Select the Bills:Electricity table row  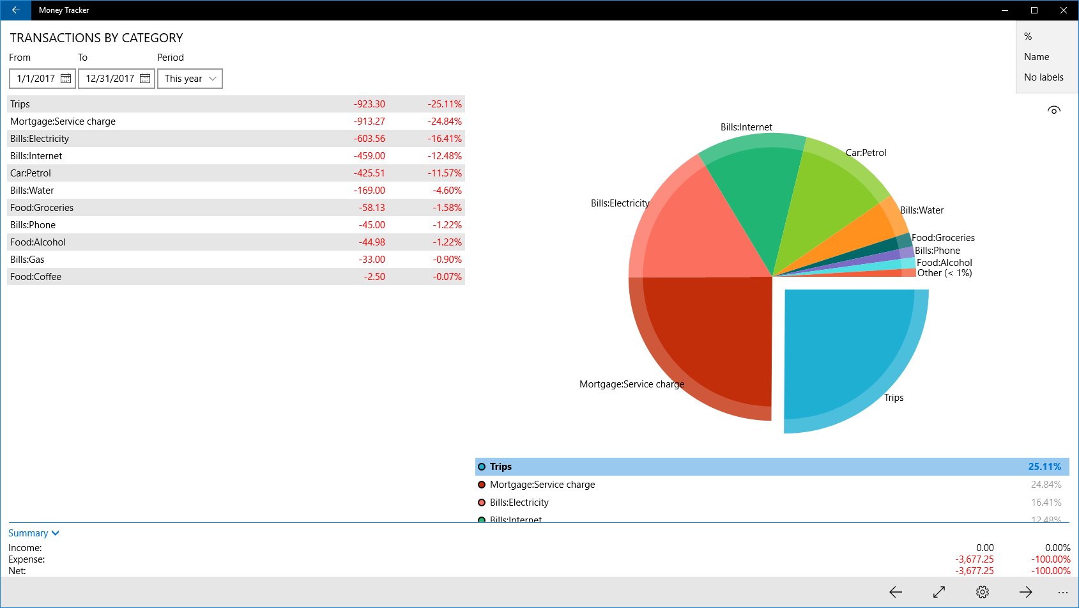pyautogui.click(x=236, y=139)
